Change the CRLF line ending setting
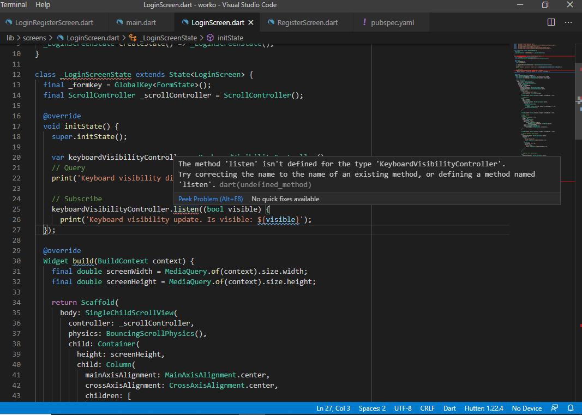582x415 pixels. [x=427, y=408]
